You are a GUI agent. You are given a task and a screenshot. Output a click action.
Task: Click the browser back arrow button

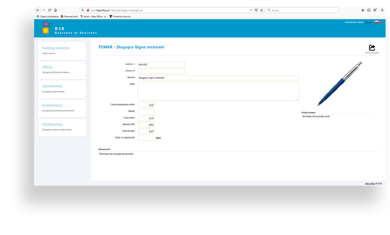38,10
